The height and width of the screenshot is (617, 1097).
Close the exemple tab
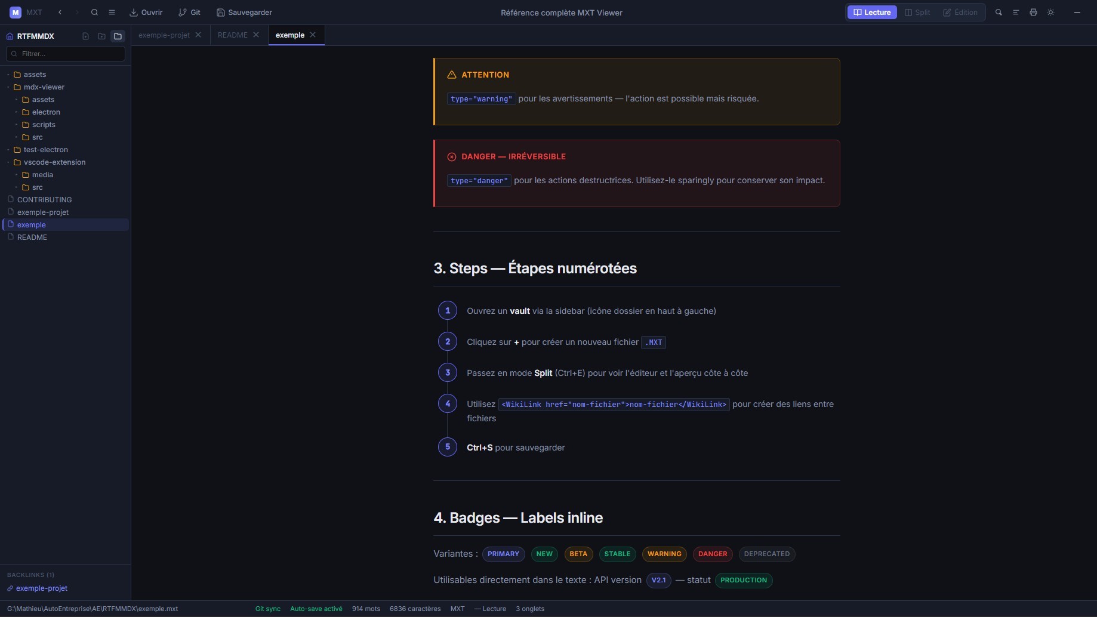click(313, 35)
